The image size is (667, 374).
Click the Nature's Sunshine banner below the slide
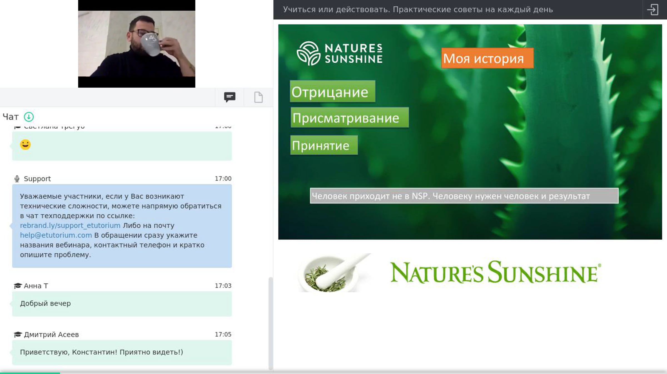(450, 273)
